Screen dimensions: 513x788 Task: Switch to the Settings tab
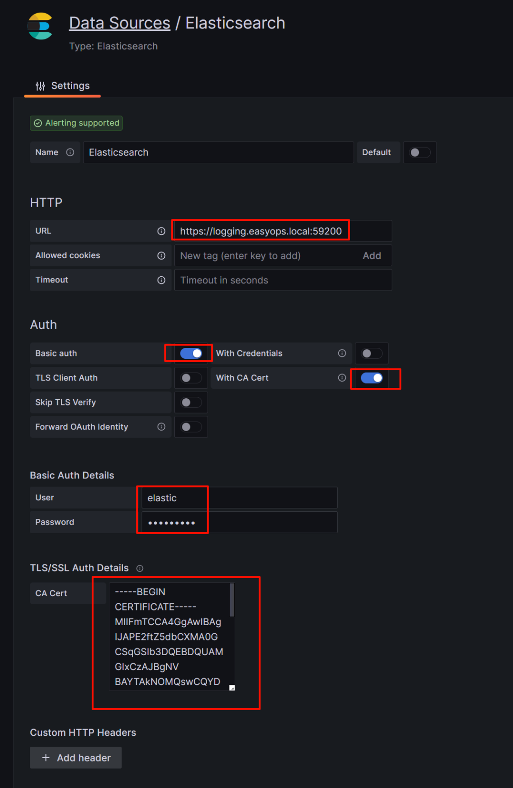tap(62, 86)
